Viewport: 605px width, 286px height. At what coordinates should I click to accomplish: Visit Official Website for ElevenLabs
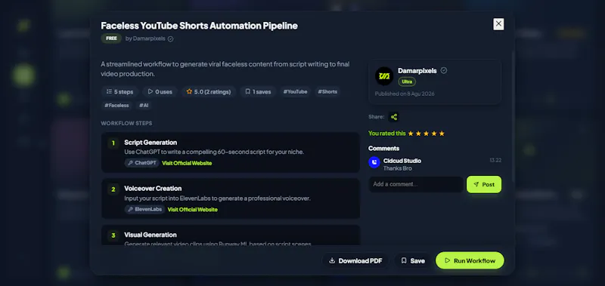coord(193,210)
